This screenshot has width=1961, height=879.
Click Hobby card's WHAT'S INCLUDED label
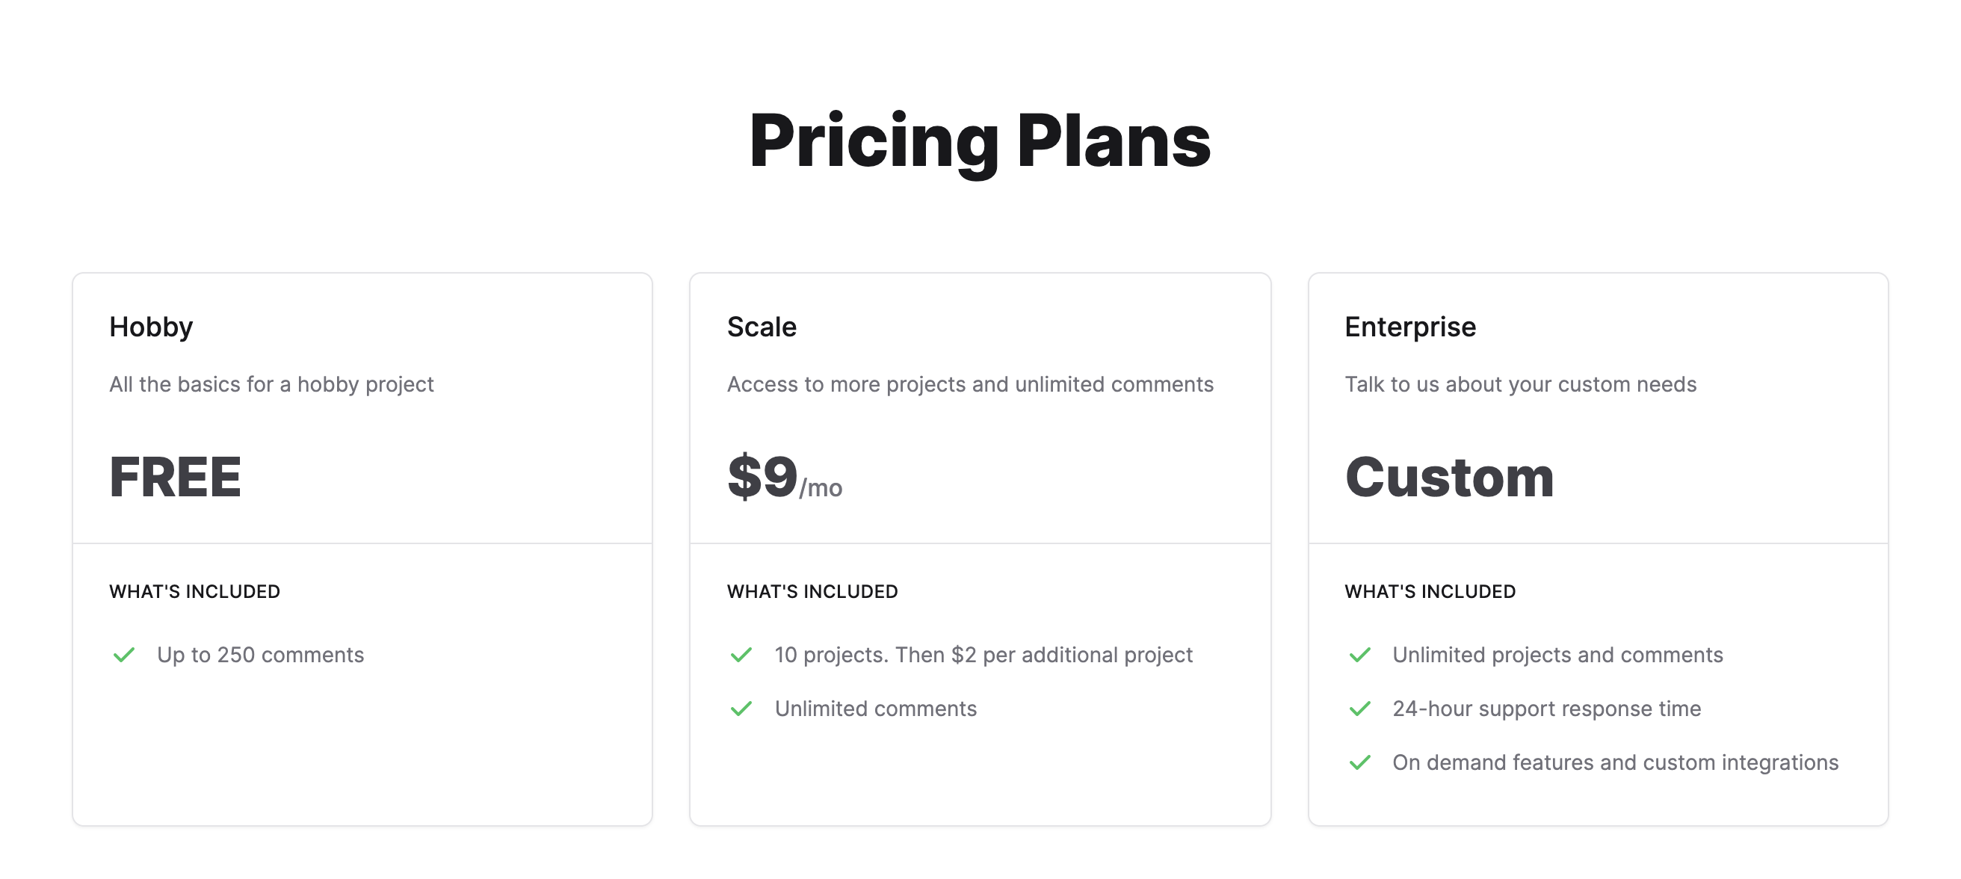click(195, 592)
